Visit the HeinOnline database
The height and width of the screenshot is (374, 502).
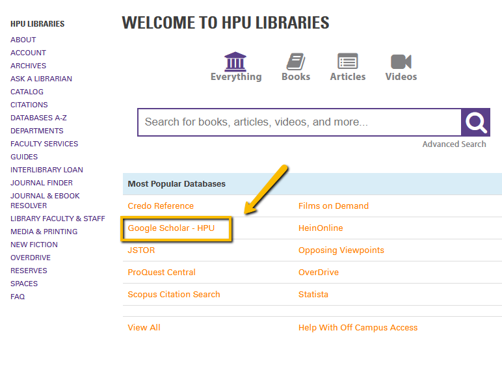(321, 228)
